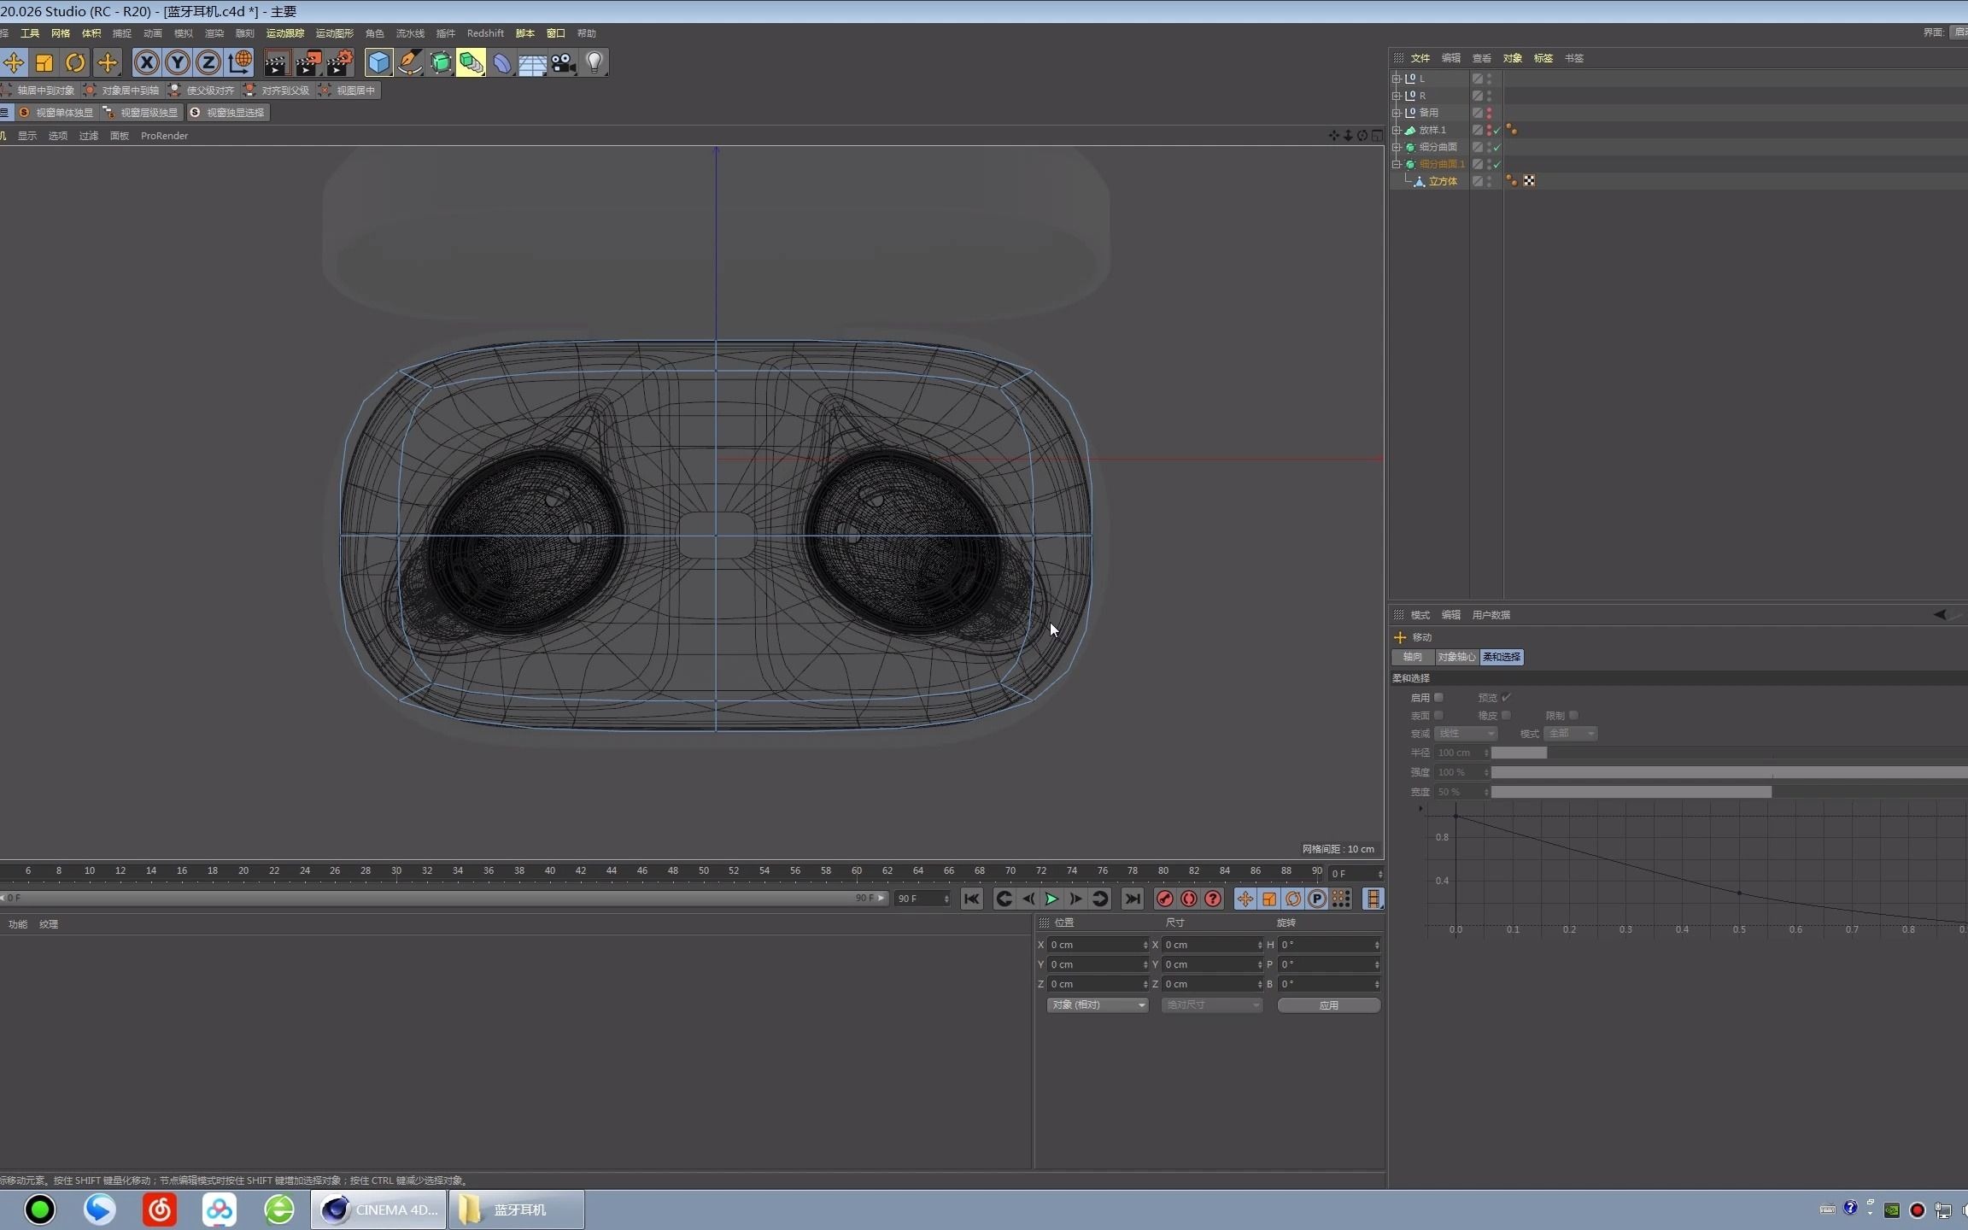Open the 衰减 falloff dropdown set to 线性

coord(1466,734)
